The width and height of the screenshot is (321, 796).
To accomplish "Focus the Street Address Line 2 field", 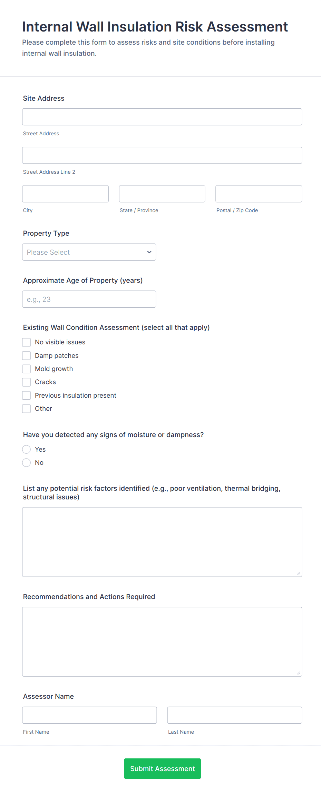I will pyautogui.click(x=162, y=155).
